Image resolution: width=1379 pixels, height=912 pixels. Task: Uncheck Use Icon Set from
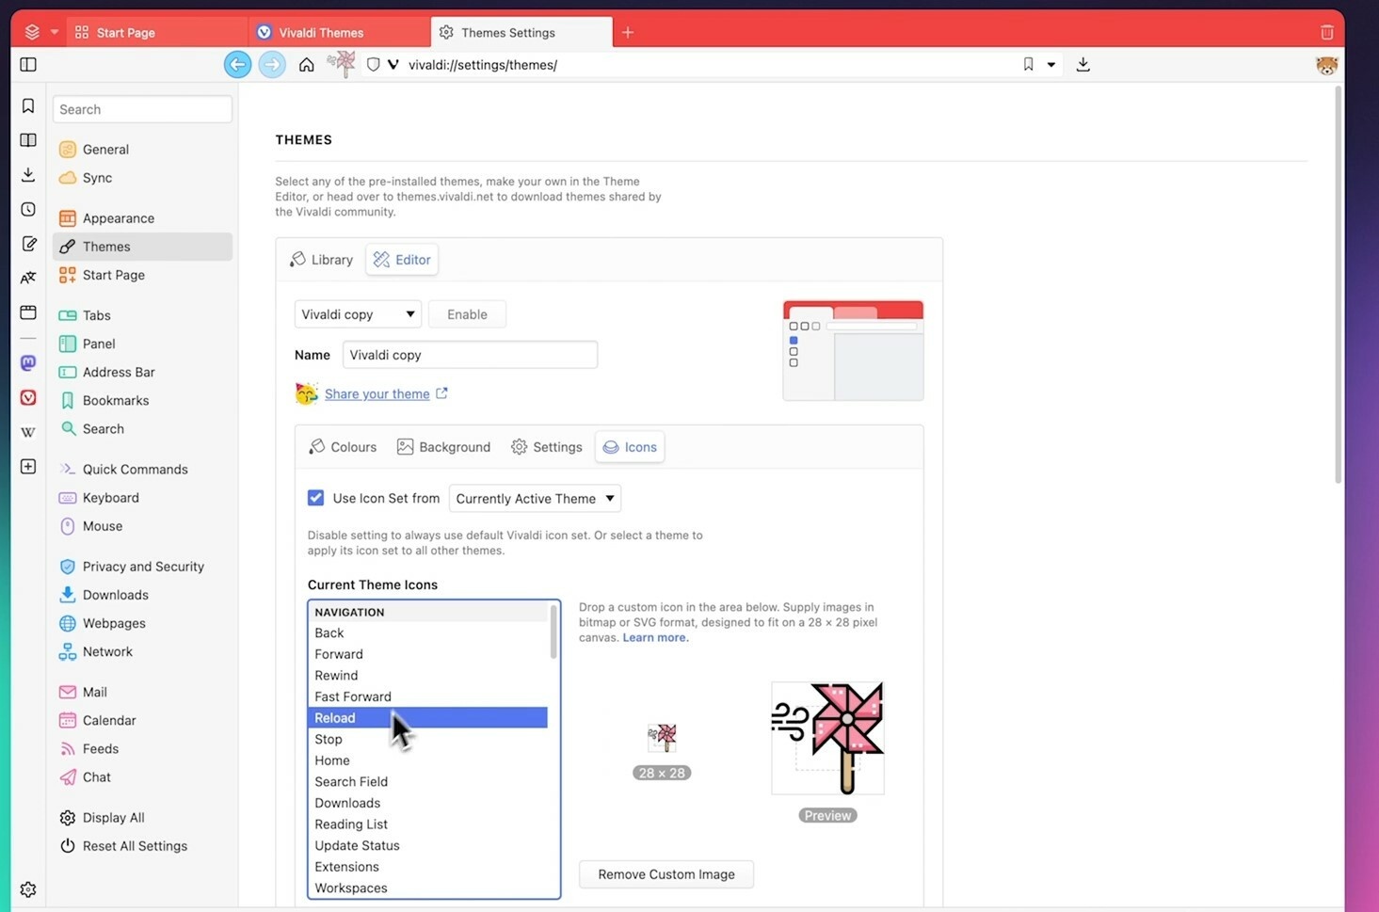pyautogui.click(x=315, y=497)
